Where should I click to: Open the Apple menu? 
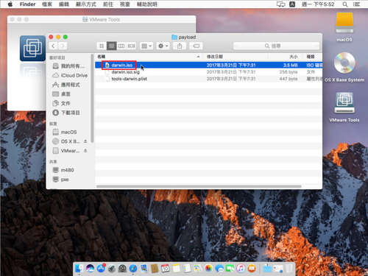coord(10,4)
